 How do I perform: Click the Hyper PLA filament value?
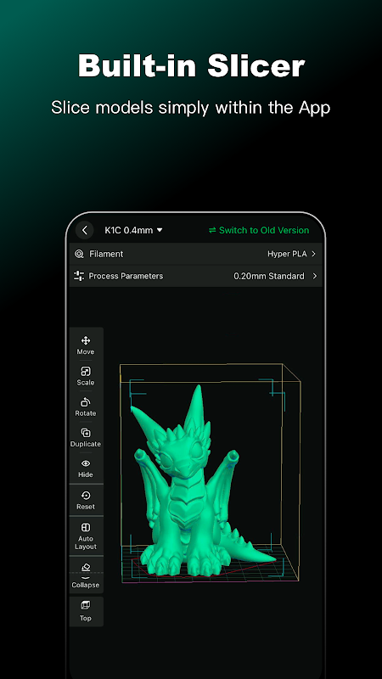[288, 254]
